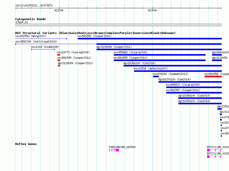Viewport: 229px width, 171px height.
Task: Select the dgv1637n100 (Coe2014) label
Action: [x=174, y=79]
